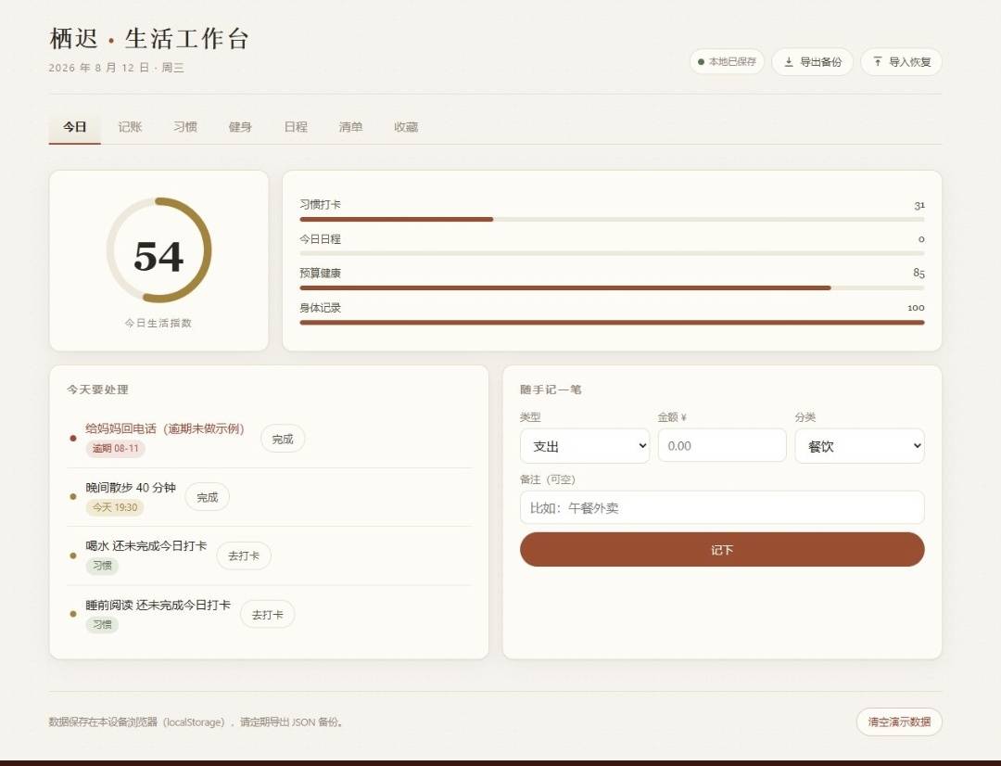Focus the 备注 note input field
This screenshot has height=766, width=1001.
point(722,508)
